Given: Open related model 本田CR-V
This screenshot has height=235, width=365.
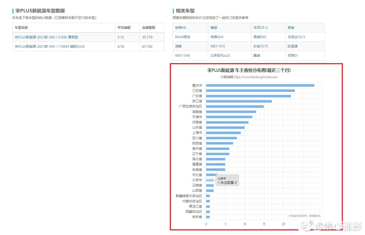Looking at the screenshot, I should pos(261,28).
